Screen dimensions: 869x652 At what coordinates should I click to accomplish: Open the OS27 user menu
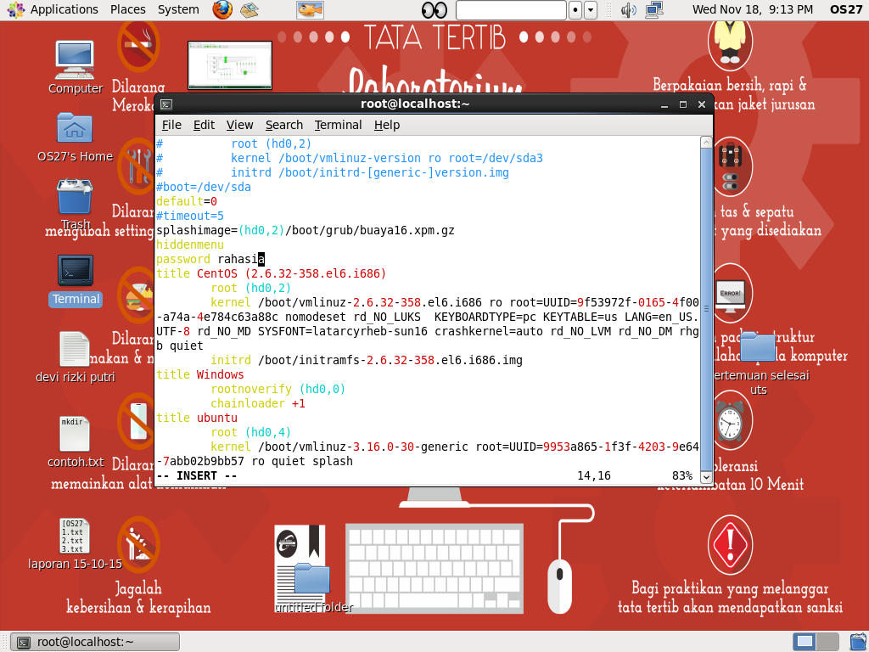(846, 9)
